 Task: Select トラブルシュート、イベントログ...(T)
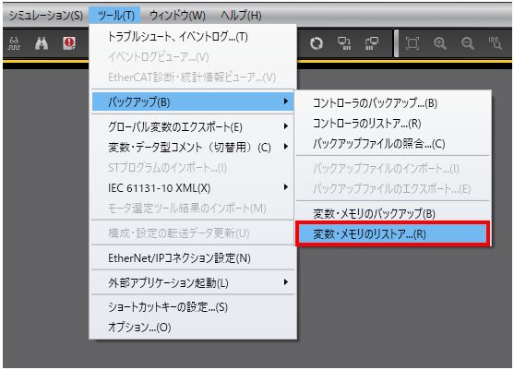tap(193, 37)
